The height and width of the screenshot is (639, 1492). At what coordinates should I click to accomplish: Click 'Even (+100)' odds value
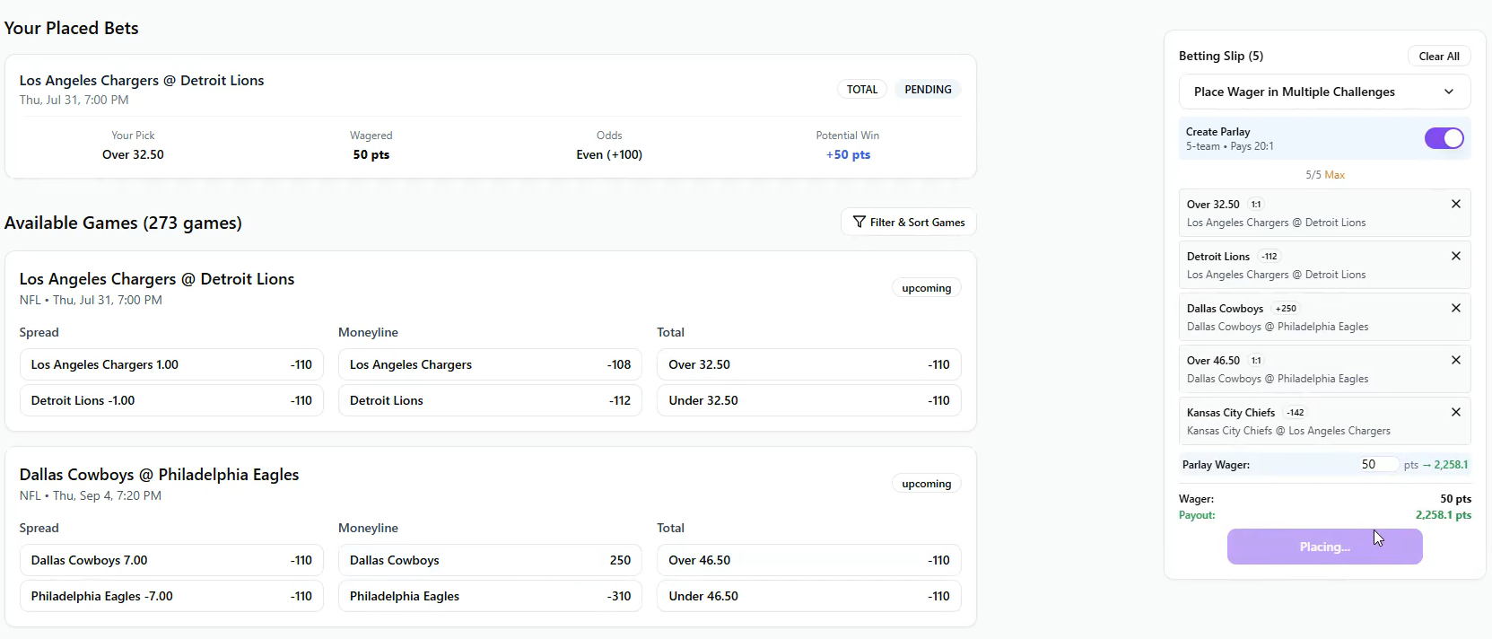[x=609, y=154]
